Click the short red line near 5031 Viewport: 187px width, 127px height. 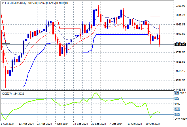[x=155, y=16]
